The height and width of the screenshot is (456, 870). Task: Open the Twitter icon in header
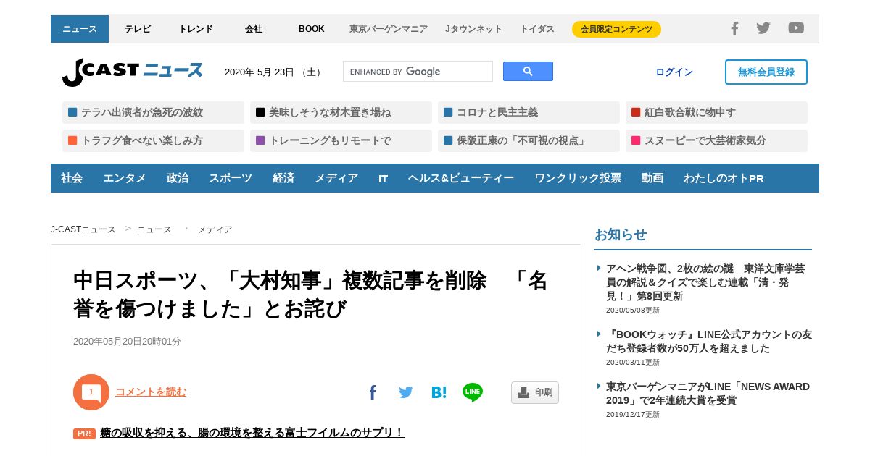tap(763, 28)
